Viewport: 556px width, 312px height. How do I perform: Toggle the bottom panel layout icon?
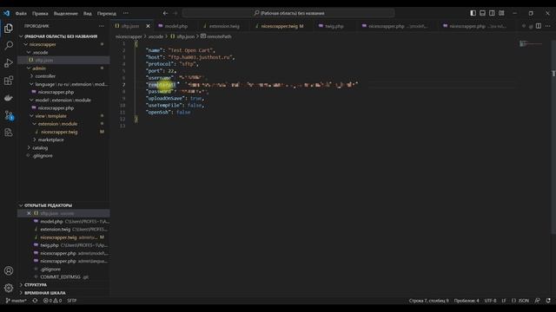point(483,13)
